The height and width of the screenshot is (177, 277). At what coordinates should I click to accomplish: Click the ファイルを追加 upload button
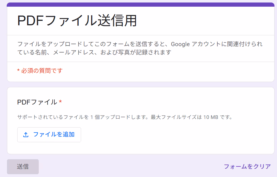coord(49,135)
